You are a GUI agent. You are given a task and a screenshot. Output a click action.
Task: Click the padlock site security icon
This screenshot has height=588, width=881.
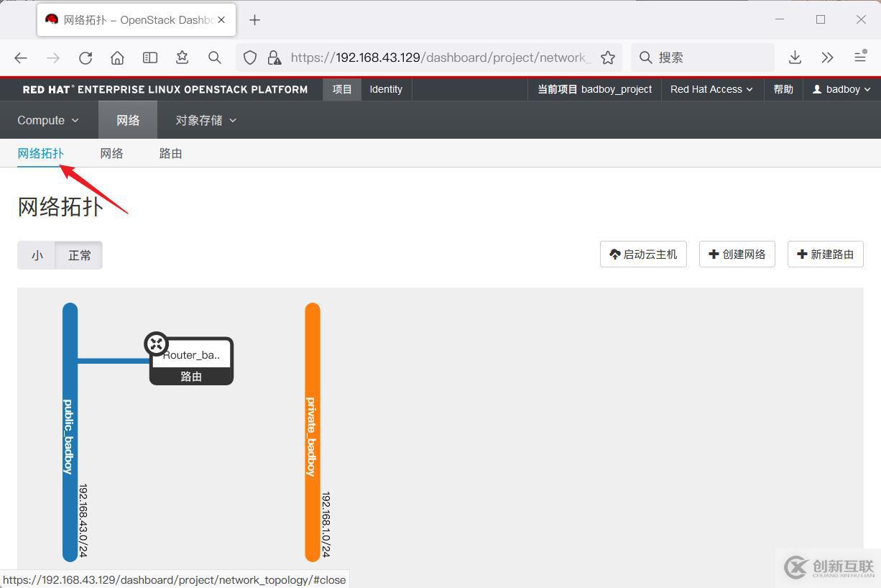(274, 58)
